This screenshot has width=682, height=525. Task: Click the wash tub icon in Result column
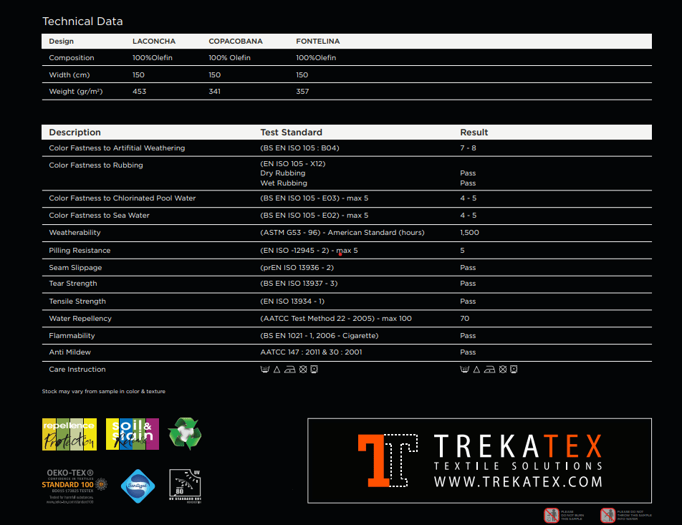point(464,370)
